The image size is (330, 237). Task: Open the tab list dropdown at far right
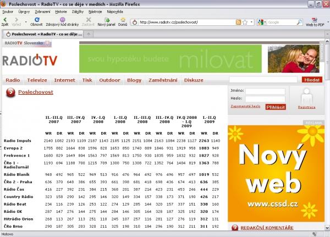tap(327, 34)
